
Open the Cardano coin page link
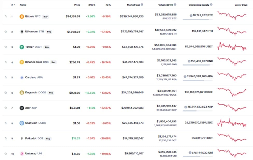pos(31,77)
